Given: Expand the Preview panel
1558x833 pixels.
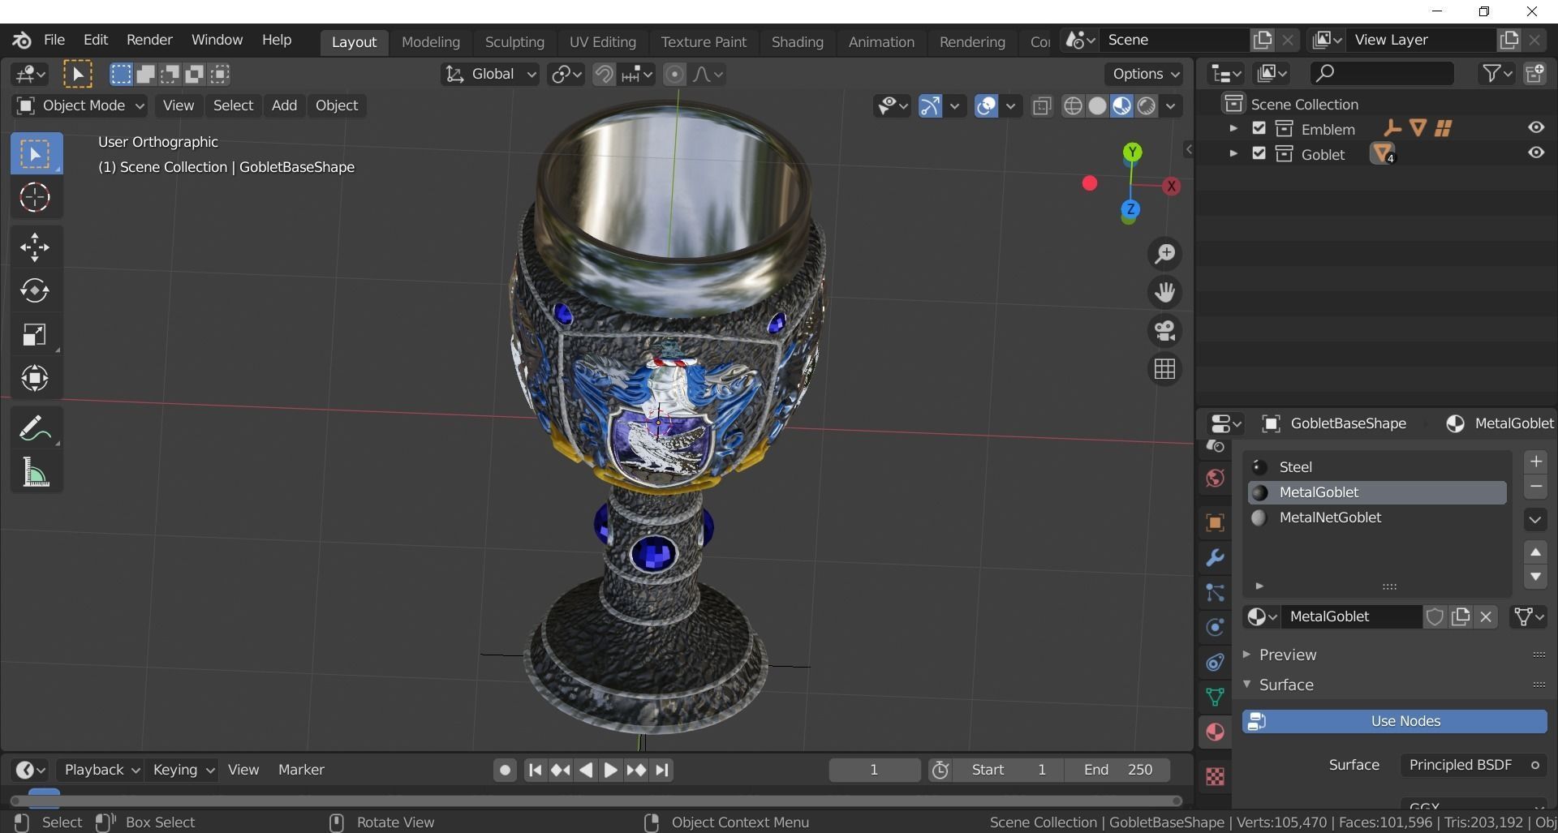Looking at the screenshot, I should [1287, 655].
